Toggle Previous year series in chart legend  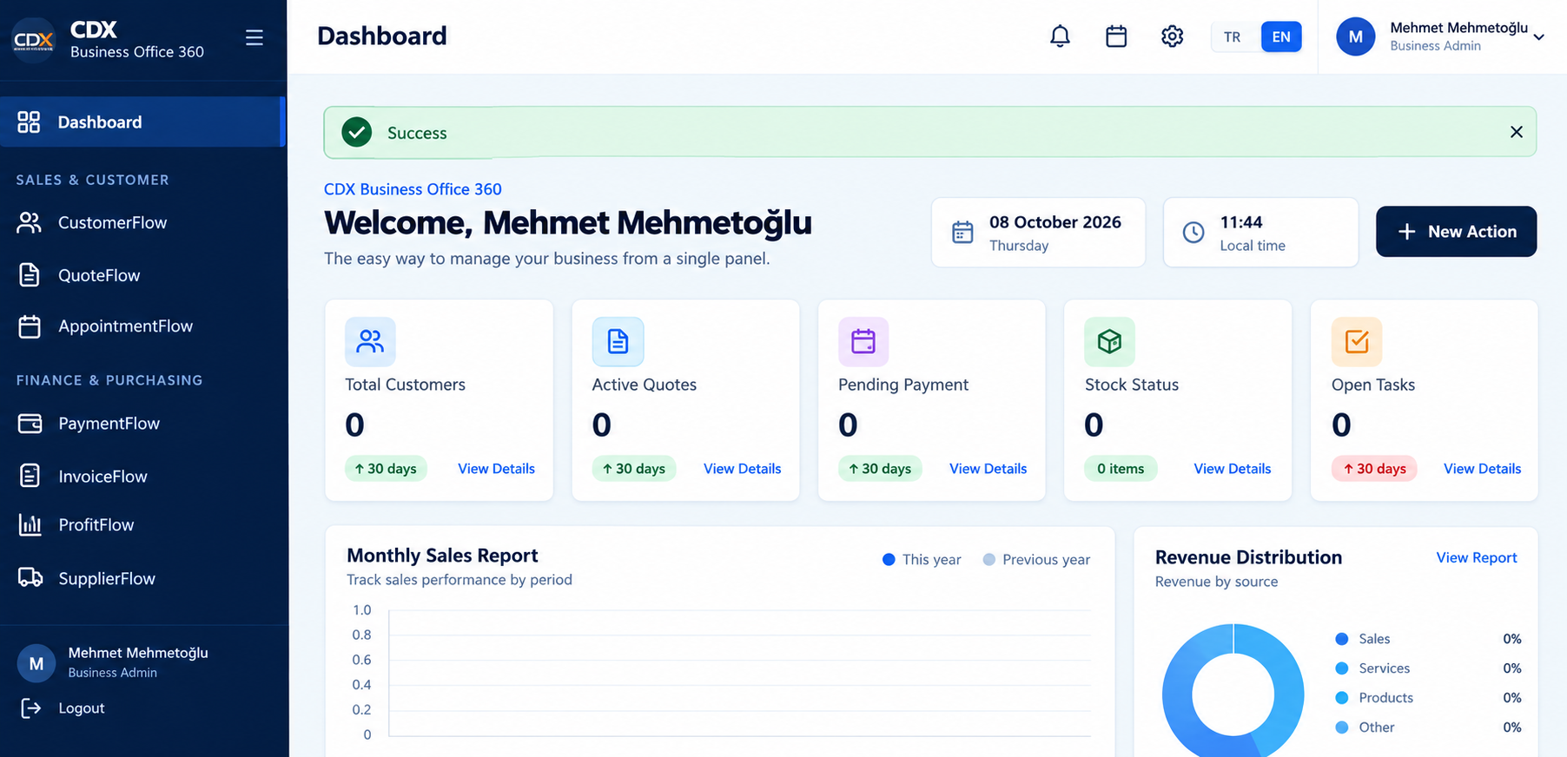1036,560
